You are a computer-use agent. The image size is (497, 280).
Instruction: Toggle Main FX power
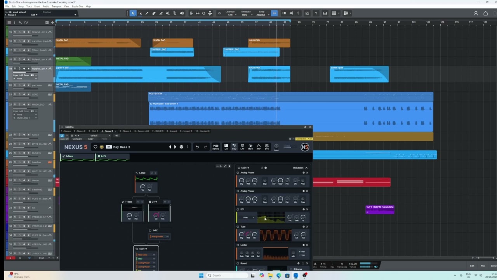[239, 168]
